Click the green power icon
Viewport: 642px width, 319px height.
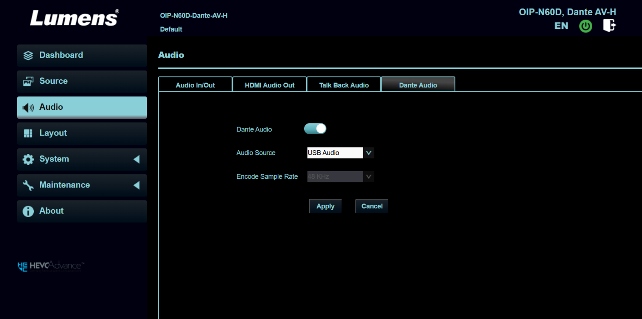(x=585, y=26)
